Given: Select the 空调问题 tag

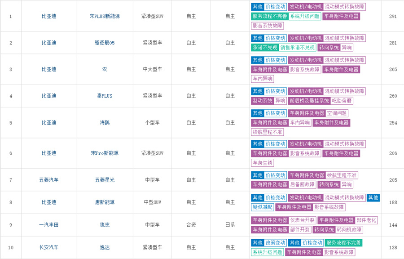Looking at the screenshot, I should pos(337,113).
